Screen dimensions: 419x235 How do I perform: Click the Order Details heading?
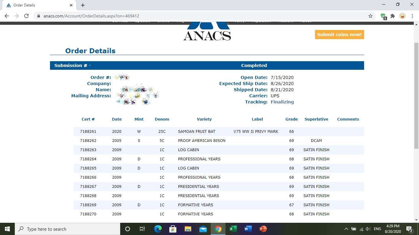pyautogui.click(x=90, y=51)
